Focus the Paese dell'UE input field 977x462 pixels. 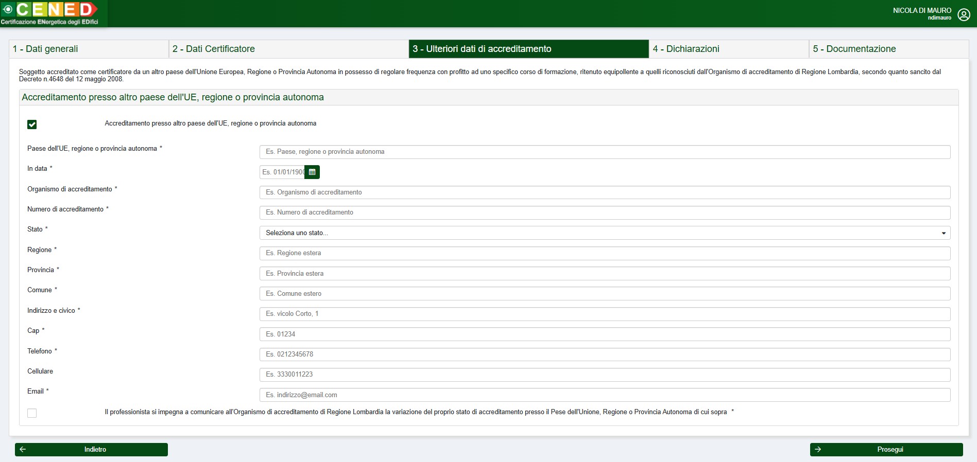pyautogui.click(x=605, y=152)
